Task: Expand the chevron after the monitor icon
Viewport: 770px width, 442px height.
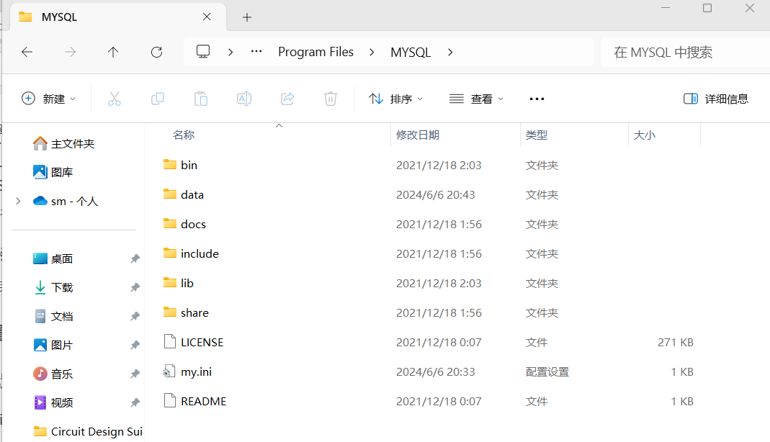Action: [x=230, y=52]
